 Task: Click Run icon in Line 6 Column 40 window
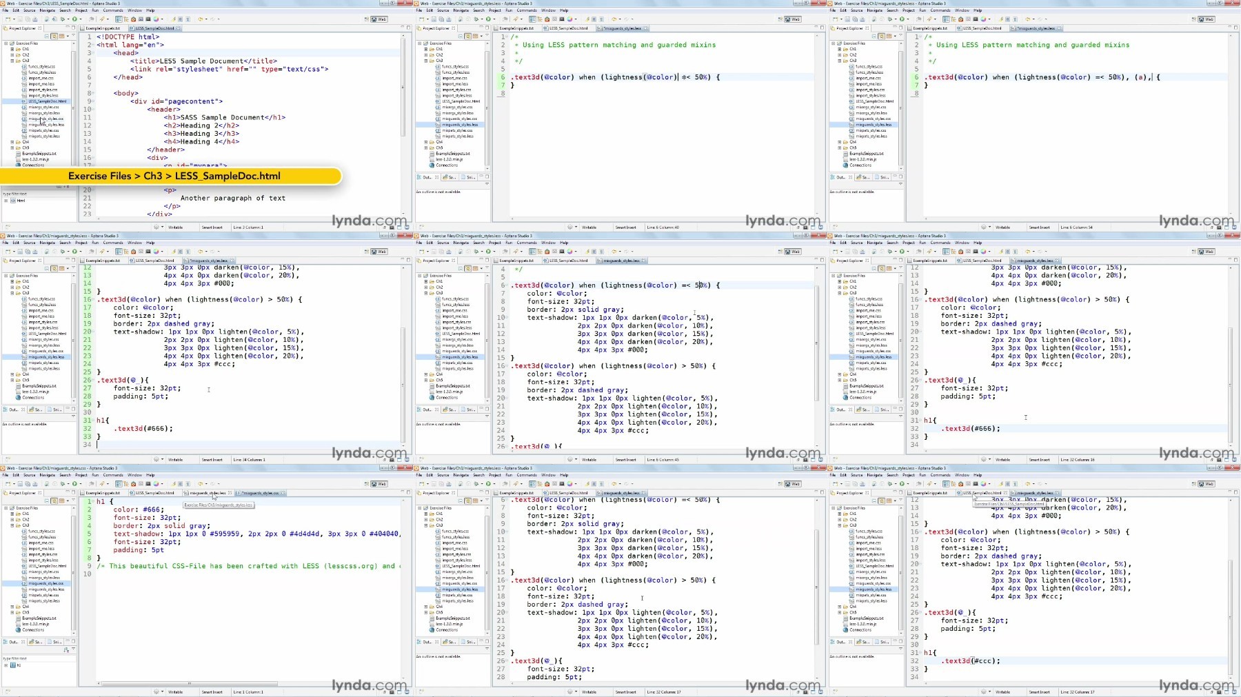(488, 19)
